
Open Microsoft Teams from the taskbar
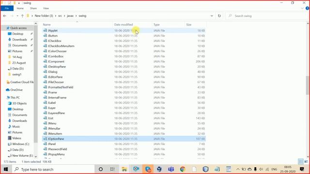click(x=171, y=169)
